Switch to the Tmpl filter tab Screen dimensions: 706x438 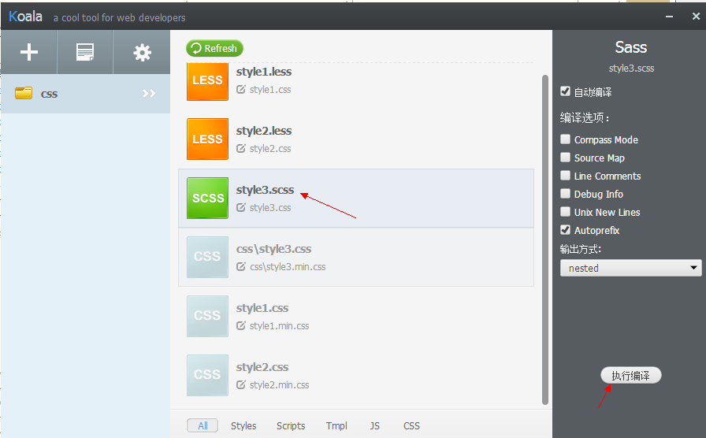(336, 425)
